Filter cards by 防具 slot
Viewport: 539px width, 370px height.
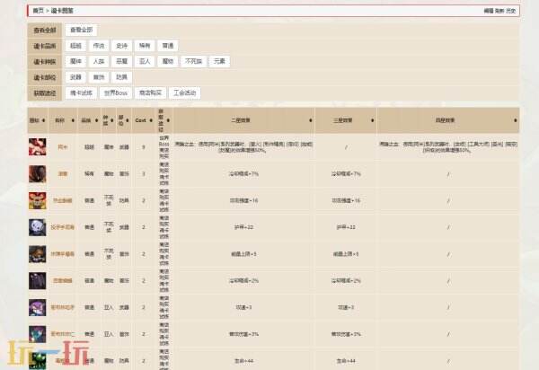[x=121, y=77]
